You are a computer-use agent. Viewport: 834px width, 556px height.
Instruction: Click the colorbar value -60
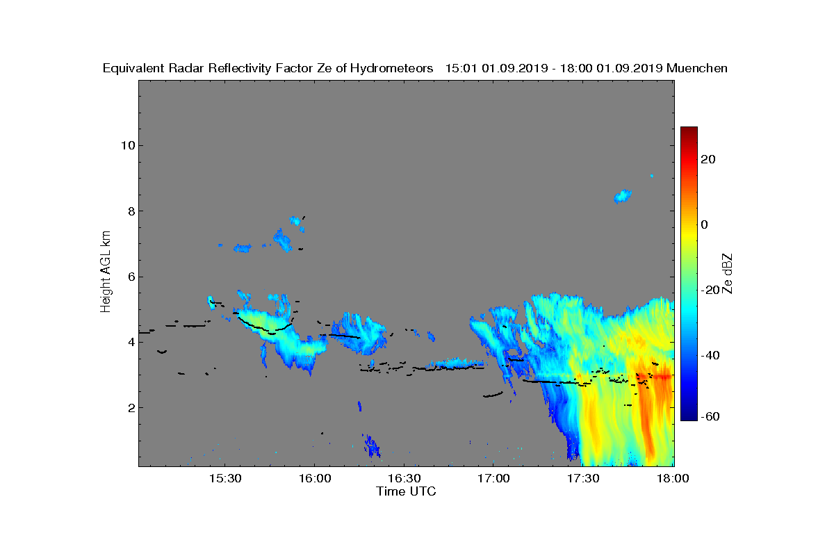(x=709, y=416)
